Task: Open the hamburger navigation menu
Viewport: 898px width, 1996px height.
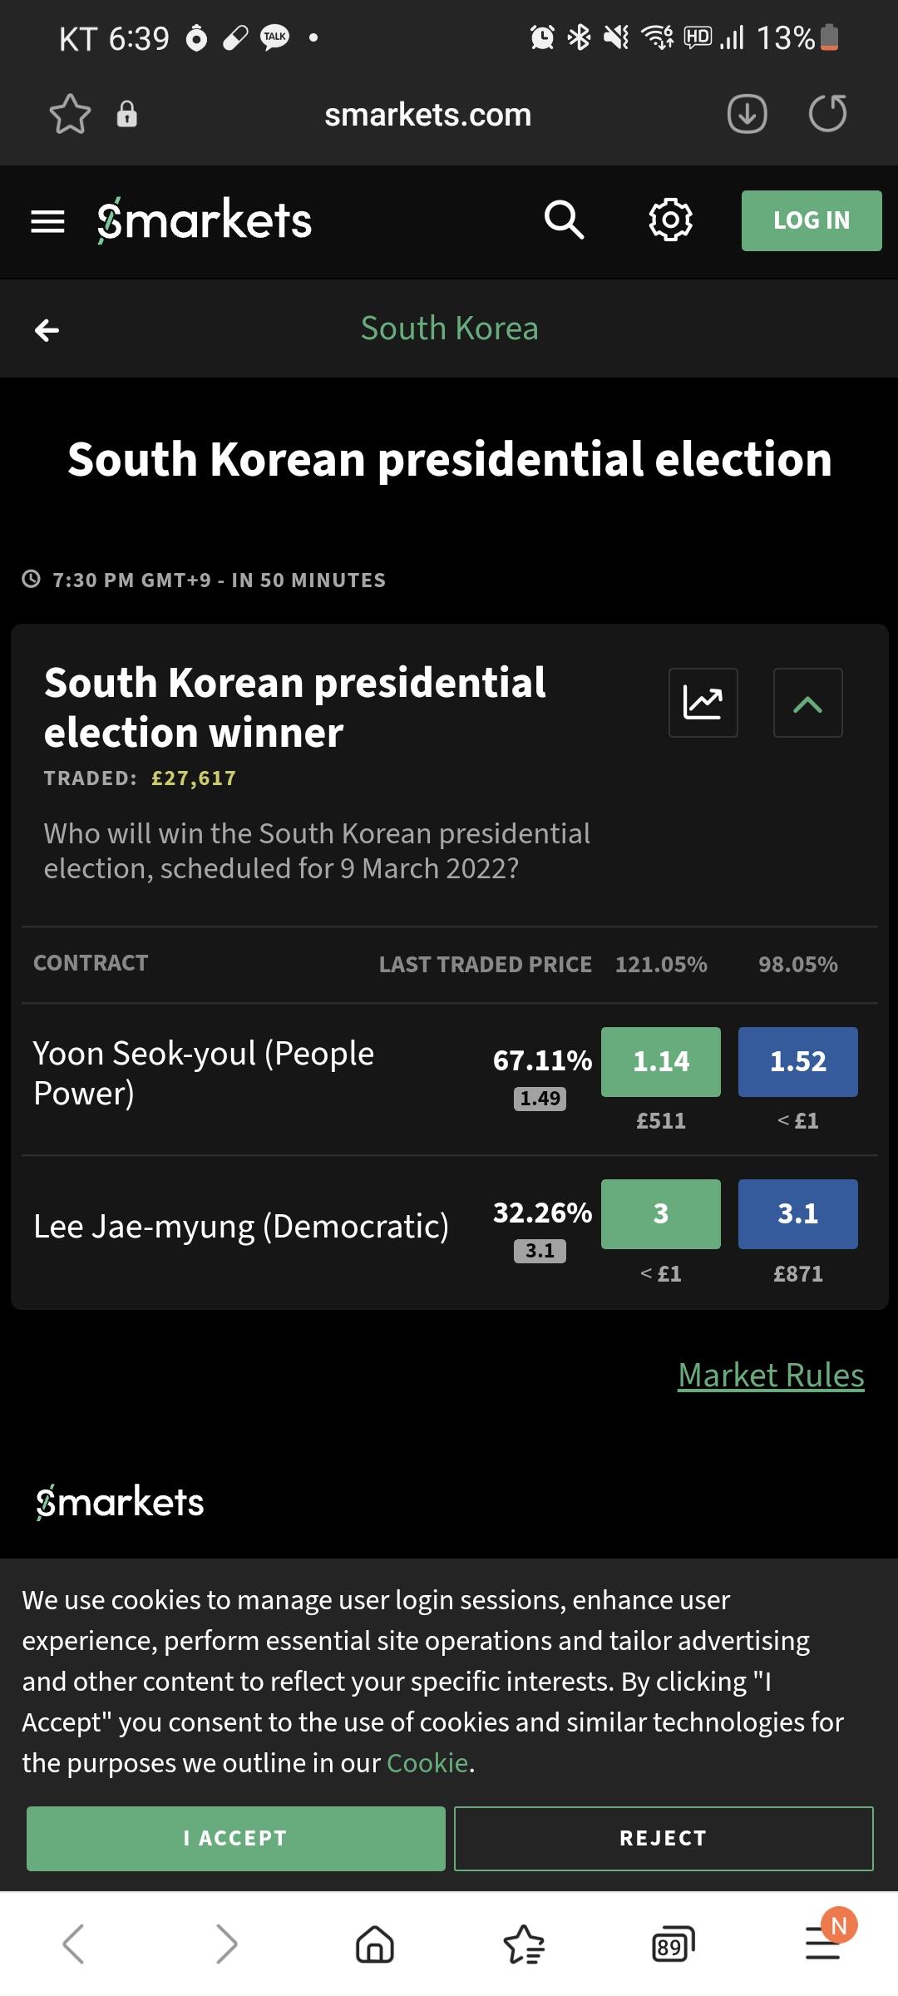Action: pyautogui.click(x=47, y=221)
